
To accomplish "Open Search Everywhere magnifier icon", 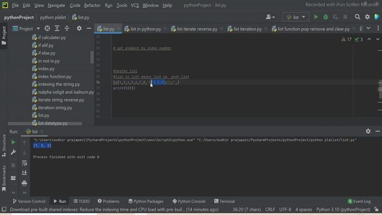I will 357,17.
